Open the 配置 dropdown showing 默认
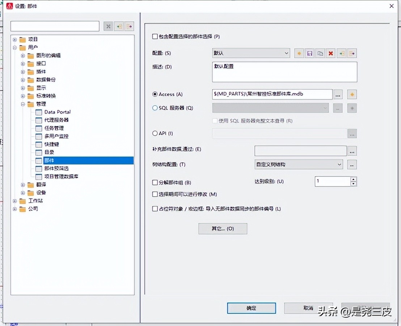Screen dimensions: 401x326 coord(251,53)
